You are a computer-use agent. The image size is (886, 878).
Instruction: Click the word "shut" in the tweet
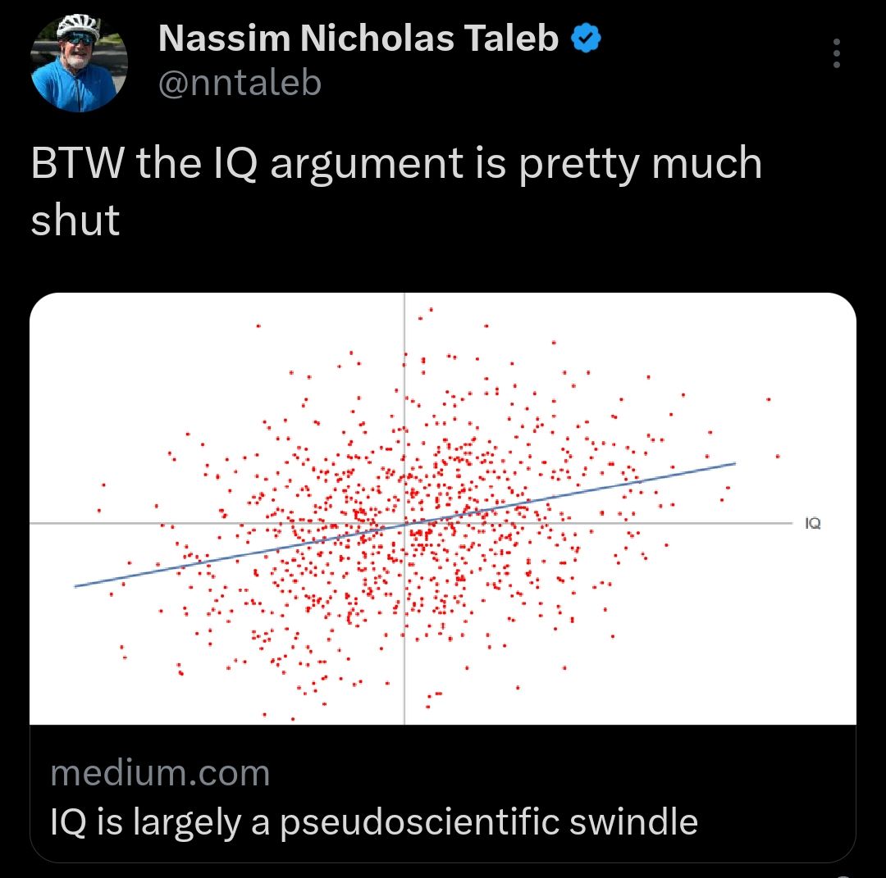pos(75,220)
